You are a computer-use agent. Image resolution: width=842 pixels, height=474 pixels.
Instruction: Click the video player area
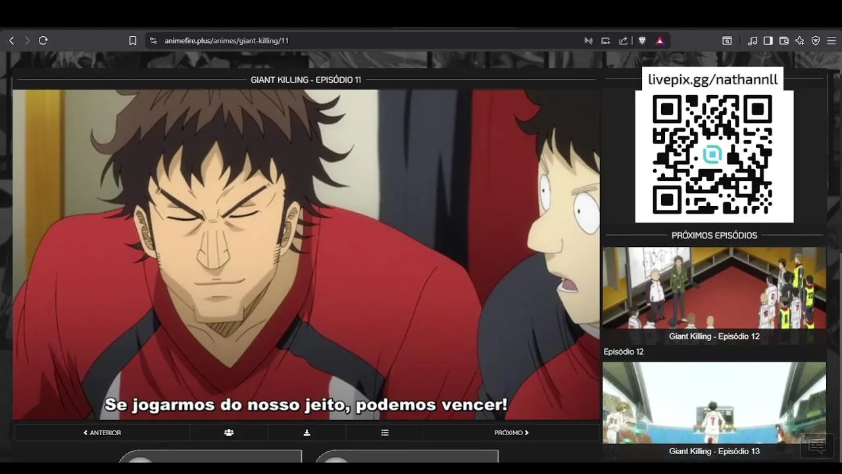[x=306, y=255]
